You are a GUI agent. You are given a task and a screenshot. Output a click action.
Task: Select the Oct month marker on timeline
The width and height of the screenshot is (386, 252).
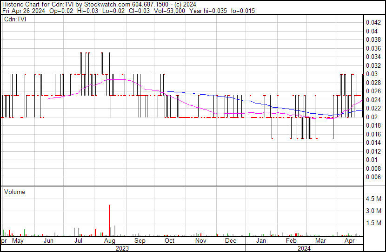click(169, 241)
